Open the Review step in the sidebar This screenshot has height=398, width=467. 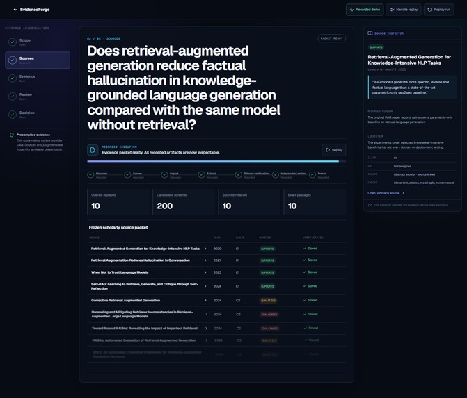click(x=38, y=97)
